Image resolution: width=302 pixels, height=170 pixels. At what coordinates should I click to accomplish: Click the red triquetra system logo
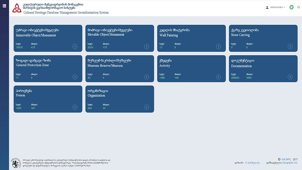point(17,8)
